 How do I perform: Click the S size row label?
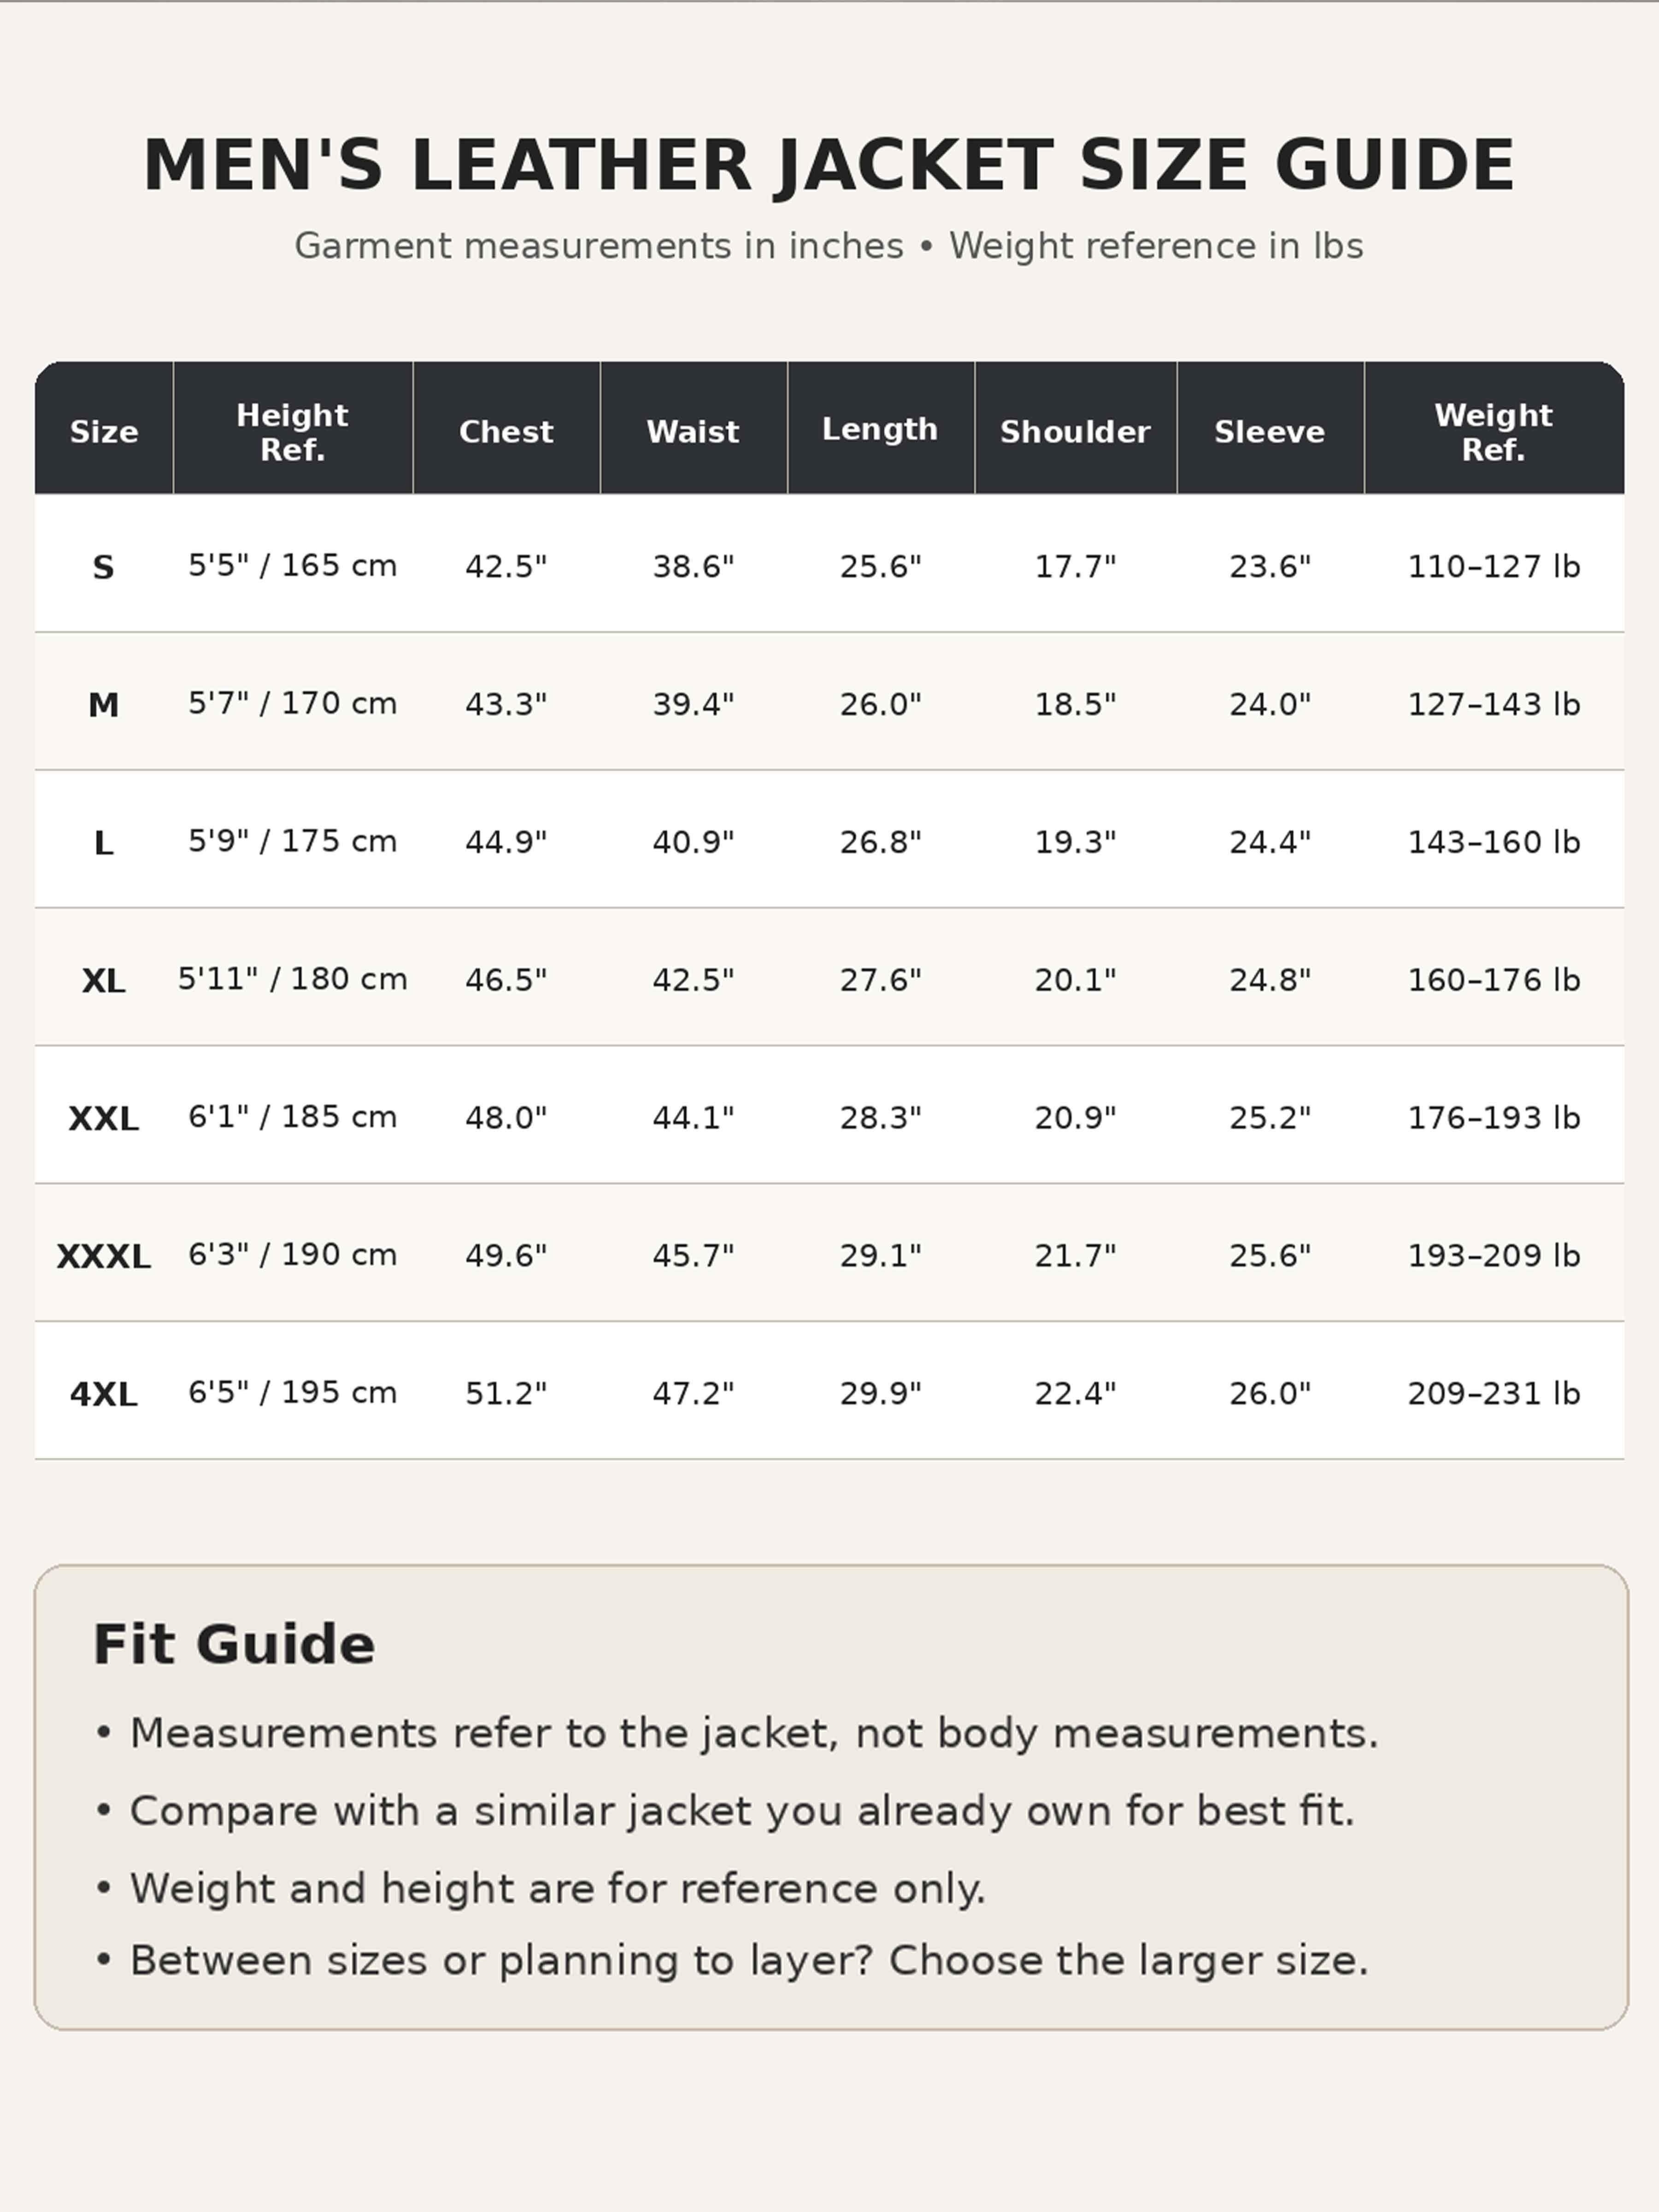pyautogui.click(x=104, y=567)
